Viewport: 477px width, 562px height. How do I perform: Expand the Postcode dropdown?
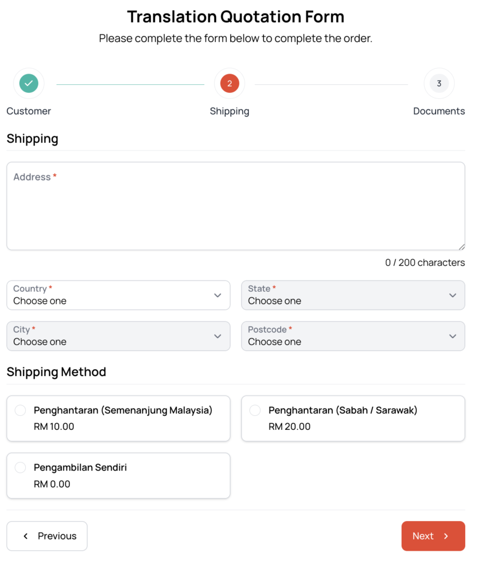point(353,336)
